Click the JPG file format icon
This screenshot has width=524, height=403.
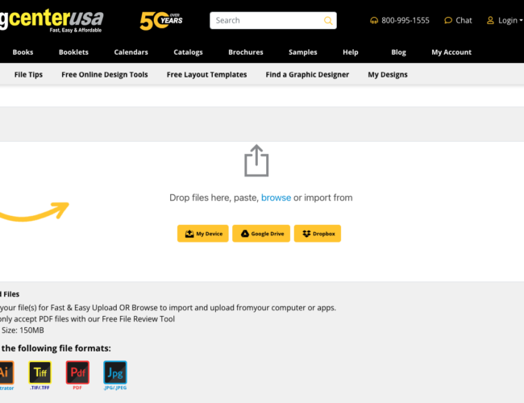(115, 372)
